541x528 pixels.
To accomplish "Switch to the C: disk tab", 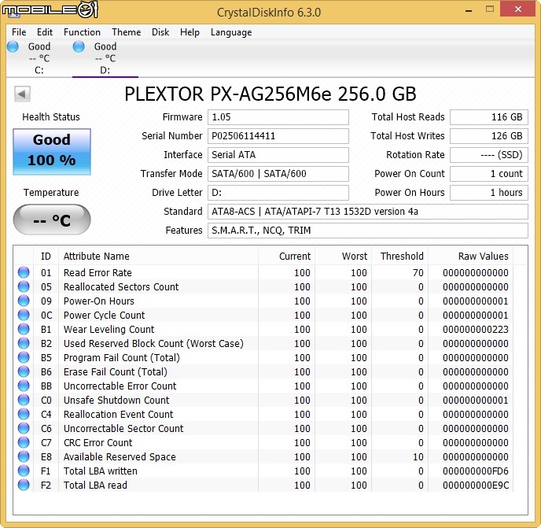I will 39,58.
